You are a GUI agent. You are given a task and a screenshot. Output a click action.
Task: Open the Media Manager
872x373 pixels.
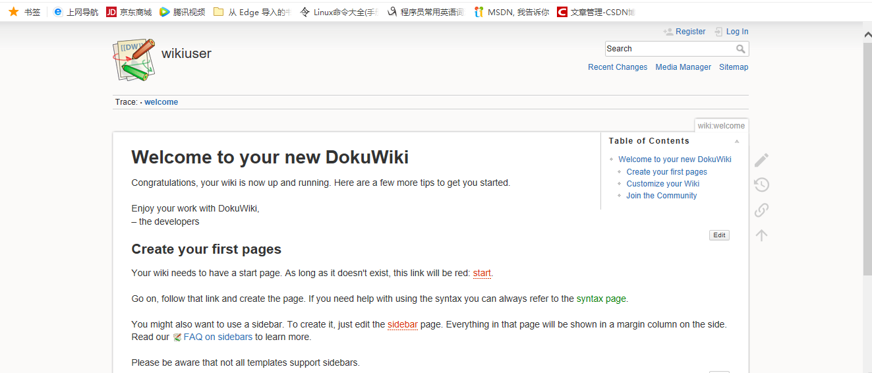click(x=683, y=67)
